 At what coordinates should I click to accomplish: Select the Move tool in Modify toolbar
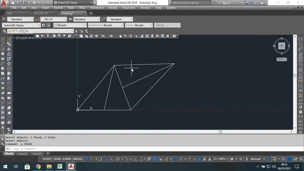click(9, 64)
